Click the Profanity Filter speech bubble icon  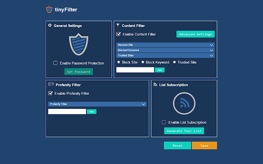click(x=51, y=84)
